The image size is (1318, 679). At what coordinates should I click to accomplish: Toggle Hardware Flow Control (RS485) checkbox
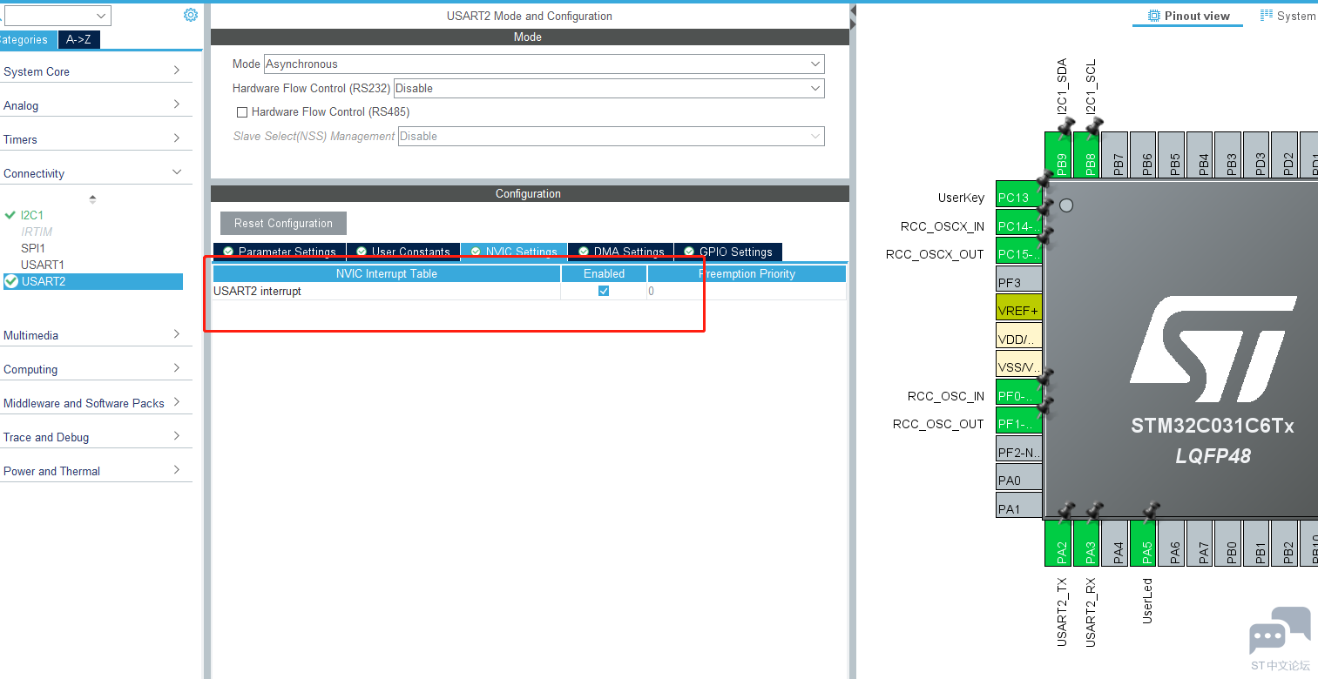tap(242, 112)
